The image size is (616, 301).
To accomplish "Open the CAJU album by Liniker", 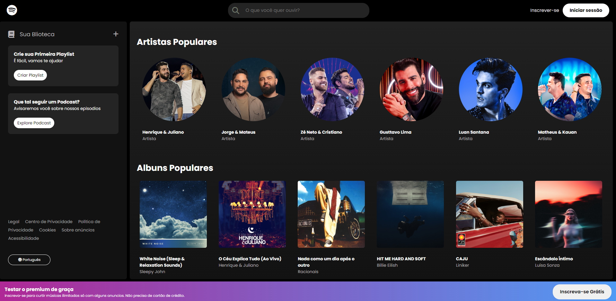I will tap(489, 214).
